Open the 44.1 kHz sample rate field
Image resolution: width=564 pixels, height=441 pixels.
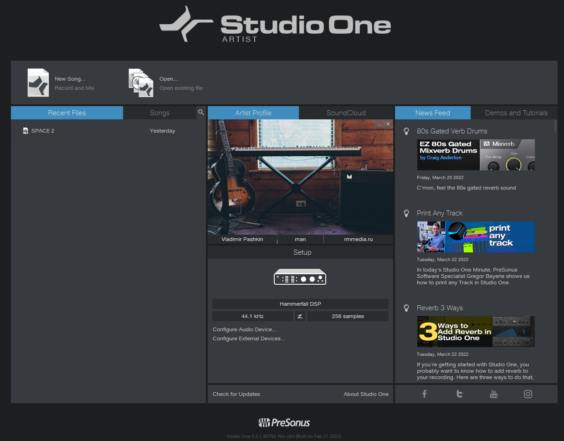(x=252, y=316)
